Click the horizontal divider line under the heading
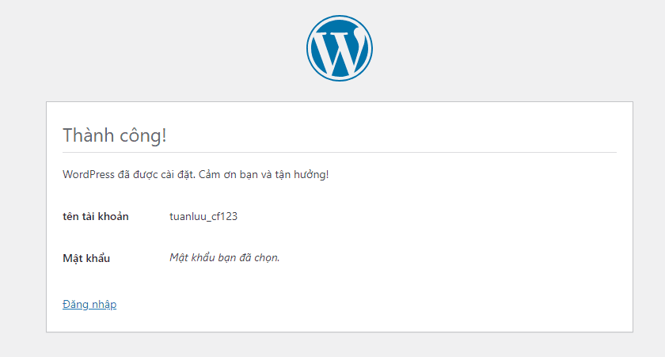665x357 pixels. [340, 152]
